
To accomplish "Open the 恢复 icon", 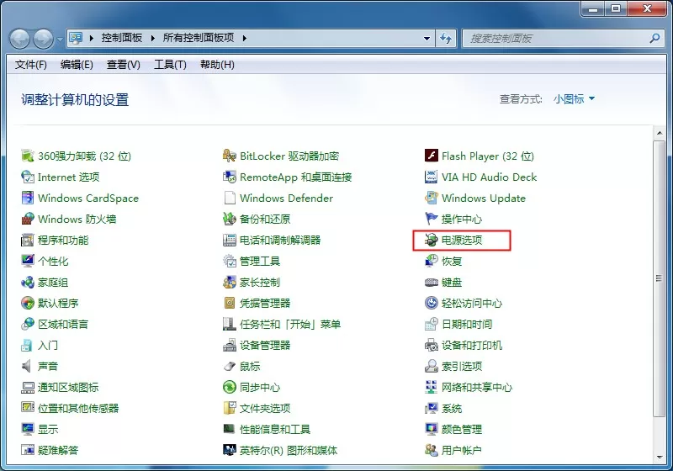I will tap(432, 261).
